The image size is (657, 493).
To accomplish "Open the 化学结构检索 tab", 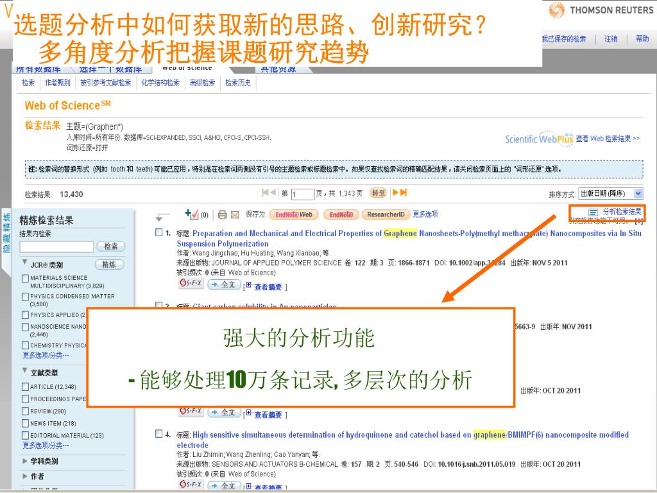I will click(160, 83).
